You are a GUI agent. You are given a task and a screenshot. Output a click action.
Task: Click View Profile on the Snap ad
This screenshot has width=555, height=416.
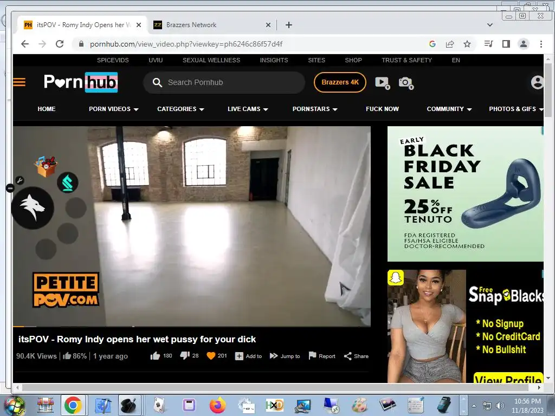click(x=508, y=378)
